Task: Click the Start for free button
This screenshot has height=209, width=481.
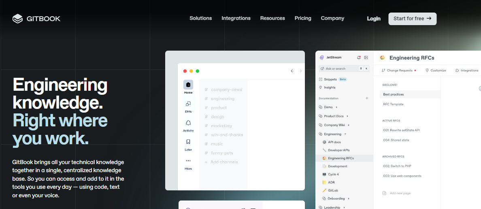Action: (412, 19)
